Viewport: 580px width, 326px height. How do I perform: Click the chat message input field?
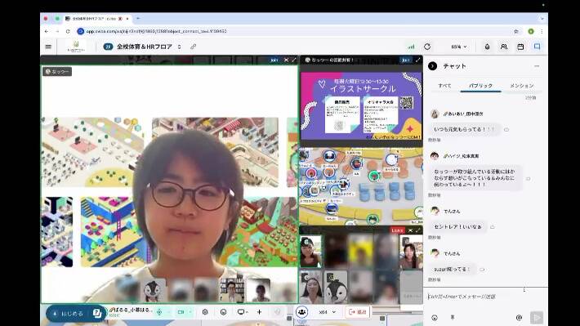pos(485,297)
